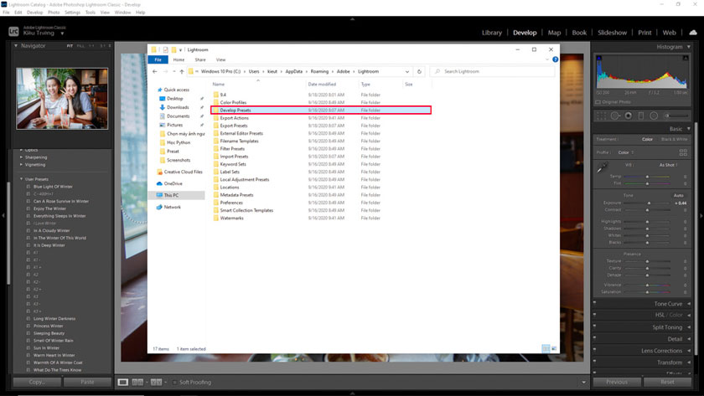The image size is (704, 396).
Task: Open the Explorer address bar history dropdown
Action: pyautogui.click(x=407, y=71)
